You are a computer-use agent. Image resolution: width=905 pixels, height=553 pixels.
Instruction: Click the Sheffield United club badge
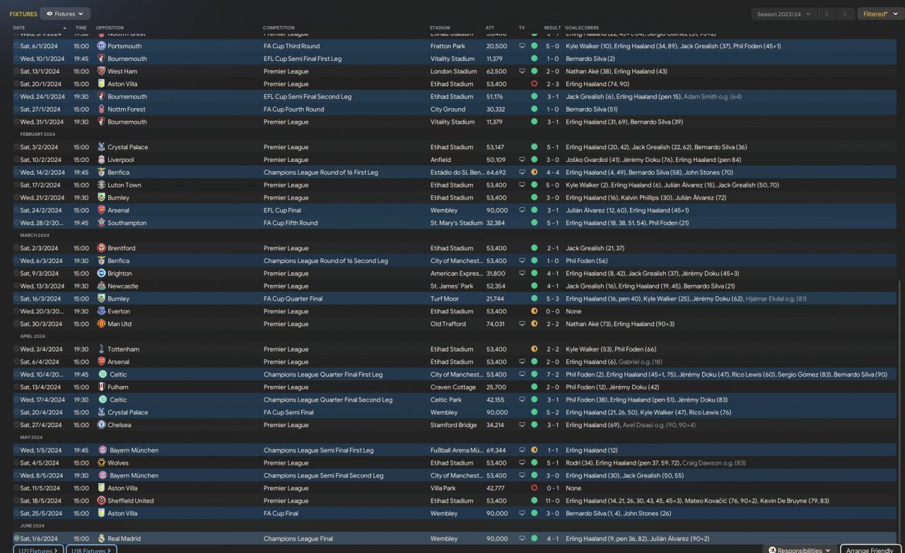pyautogui.click(x=101, y=501)
